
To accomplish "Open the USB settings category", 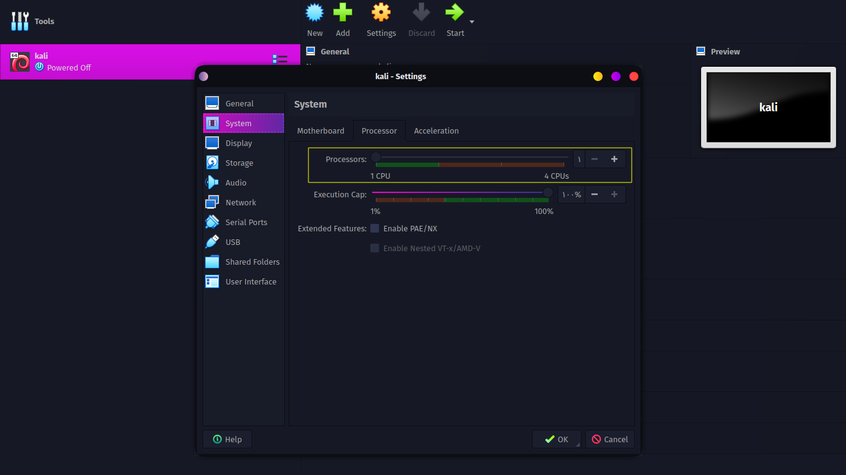I will tap(243, 242).
